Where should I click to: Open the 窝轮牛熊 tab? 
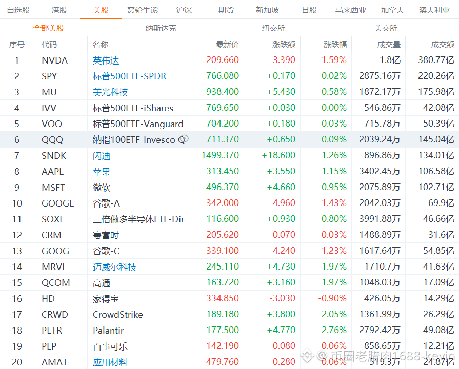[x=143, y=10]
